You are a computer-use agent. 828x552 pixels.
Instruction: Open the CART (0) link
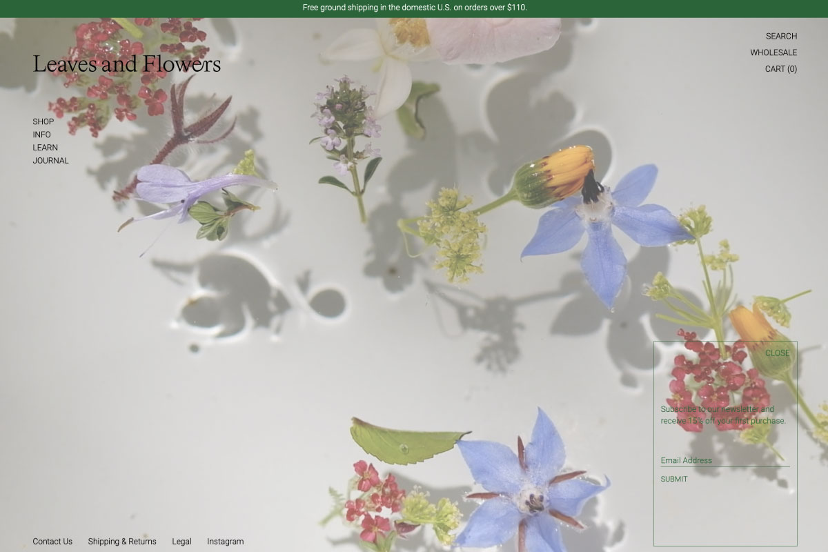[x=780, y=69]
